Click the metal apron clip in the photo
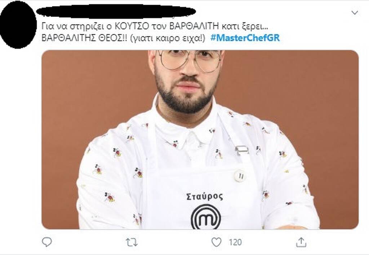Screen dimensions: 369x255 [242, 150]
